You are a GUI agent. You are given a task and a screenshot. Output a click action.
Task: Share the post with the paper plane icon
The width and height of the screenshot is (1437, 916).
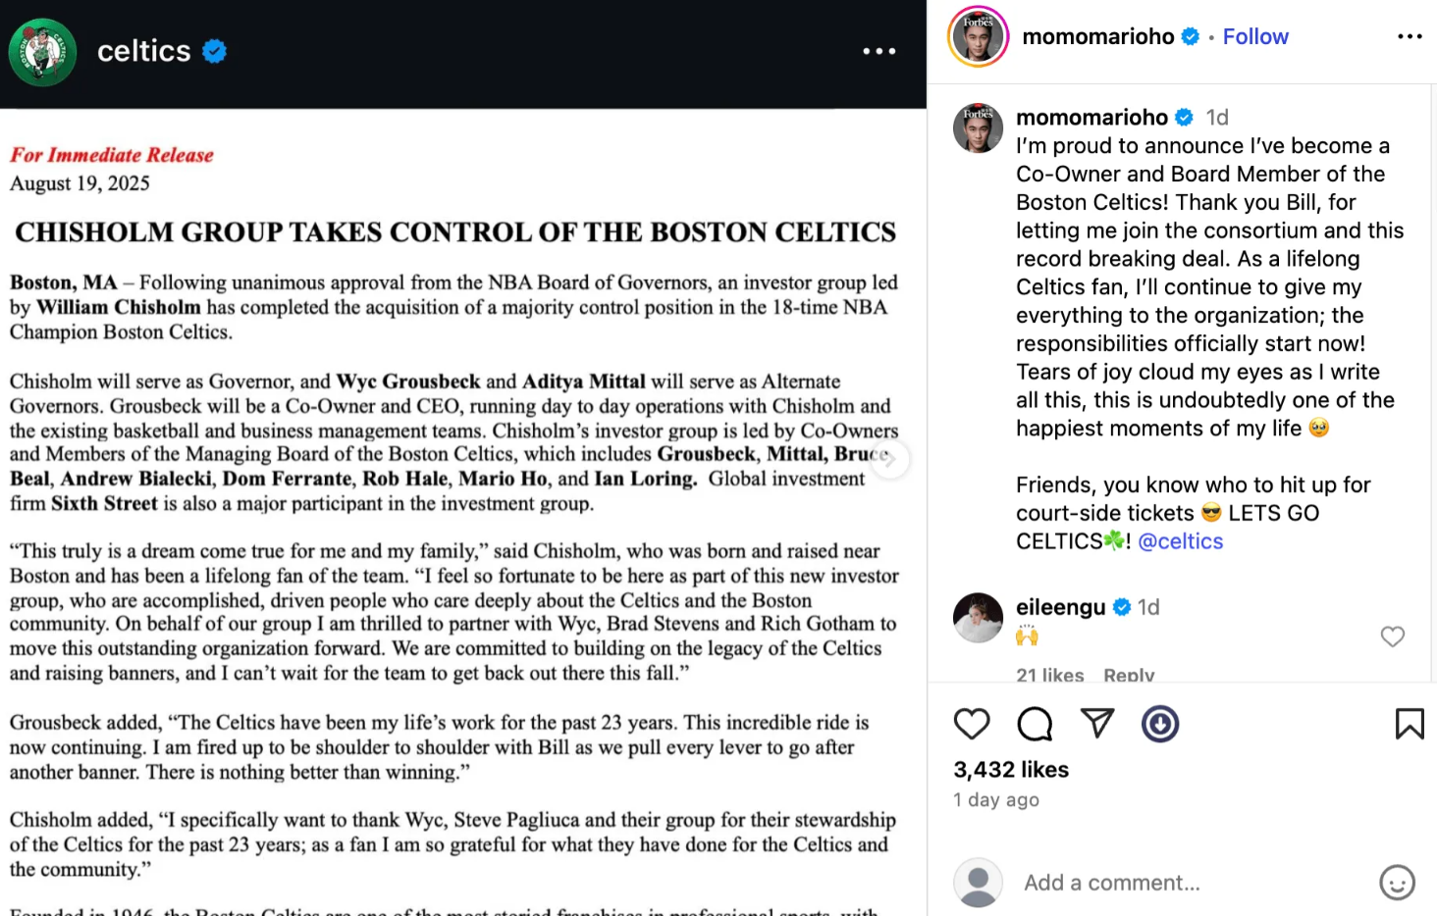[1097, 724]
